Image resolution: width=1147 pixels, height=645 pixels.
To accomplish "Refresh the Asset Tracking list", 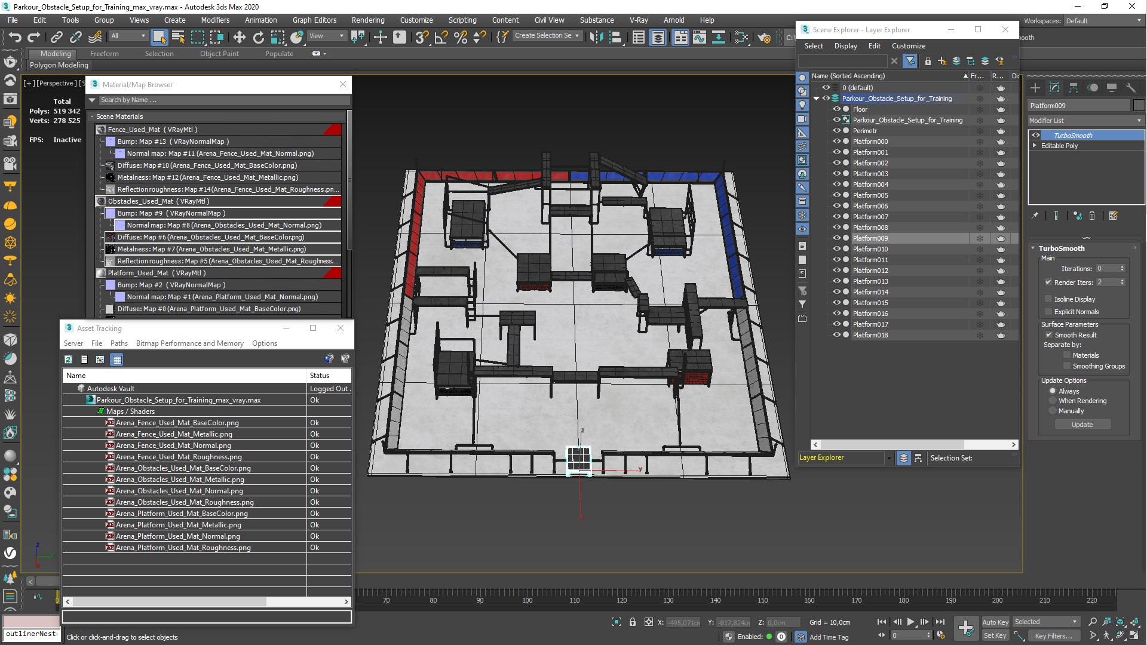I will point(68,360).
